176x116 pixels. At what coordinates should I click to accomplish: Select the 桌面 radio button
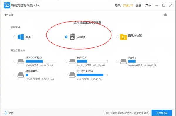pos(15,37)
